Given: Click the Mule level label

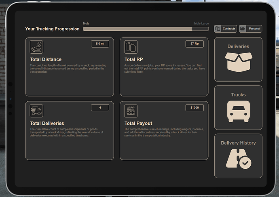Looking at the screenshot, I should pyautogui.click(x=86, y=23).
